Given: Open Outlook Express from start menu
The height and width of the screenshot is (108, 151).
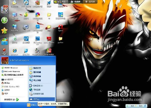Looking at the screenshot, I should pyautogui.click(x=11, y=71).
